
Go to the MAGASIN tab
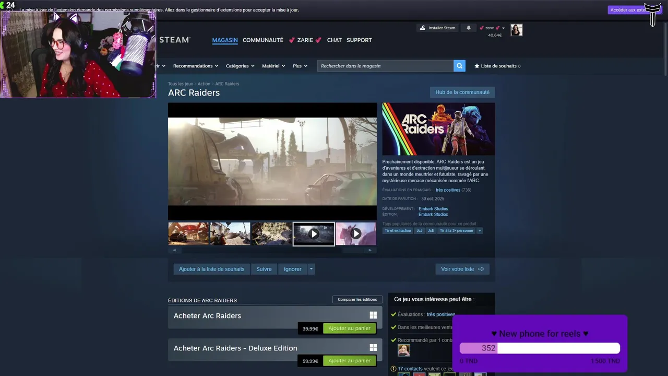point(225,40)
